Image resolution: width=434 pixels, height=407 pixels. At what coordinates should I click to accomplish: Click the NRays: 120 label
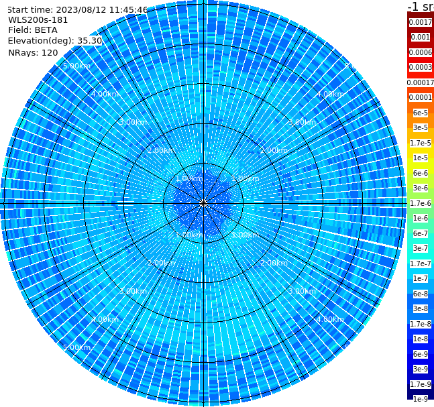pos(33,52)
